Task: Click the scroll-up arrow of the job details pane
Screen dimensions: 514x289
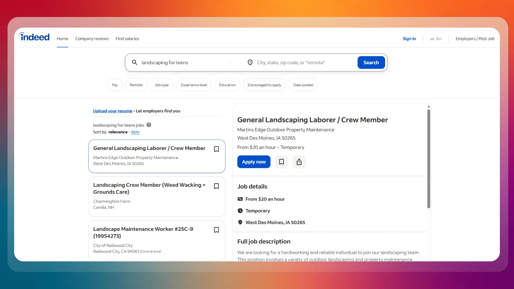Action: tap(429, 107)
